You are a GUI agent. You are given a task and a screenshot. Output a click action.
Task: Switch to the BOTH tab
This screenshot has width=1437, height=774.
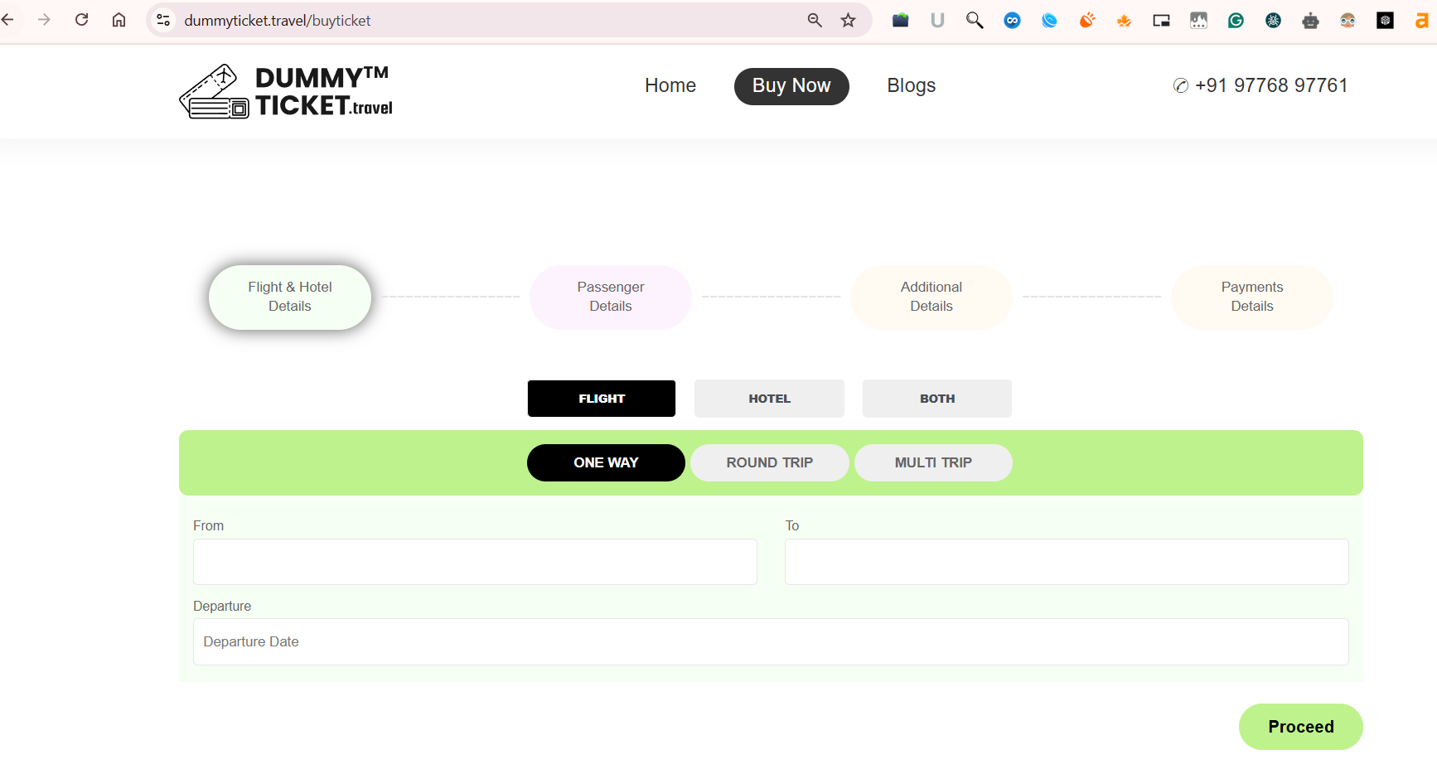pos(936,399)
